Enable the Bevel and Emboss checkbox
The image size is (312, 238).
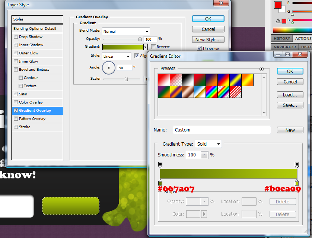16,69
